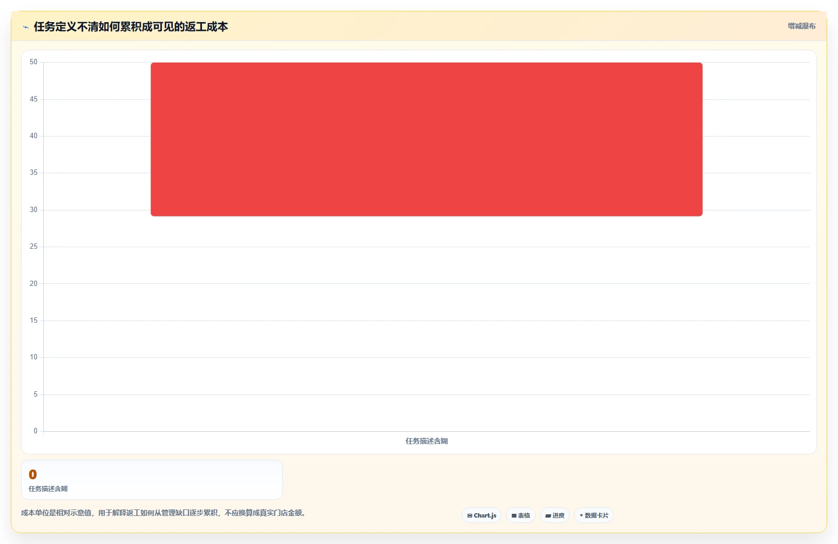This screenshot has height=544, width=838.
Task: Click y-axis tick label 5
Action: tap(36, 395)
